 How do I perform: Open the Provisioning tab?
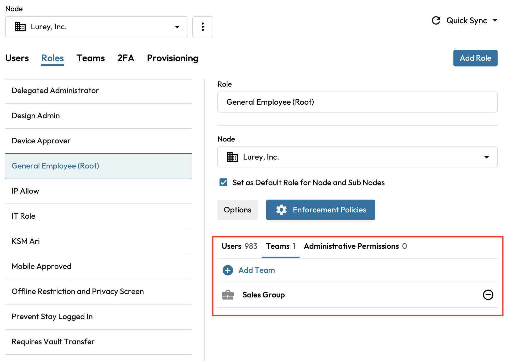point(172,58)
